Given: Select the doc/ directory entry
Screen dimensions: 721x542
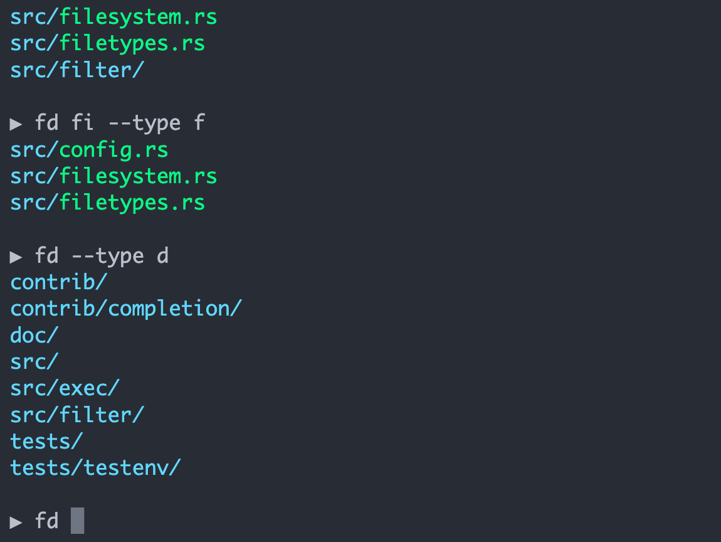Looking at the screenshot, I should pyautogui.click(x=34, y=335).
